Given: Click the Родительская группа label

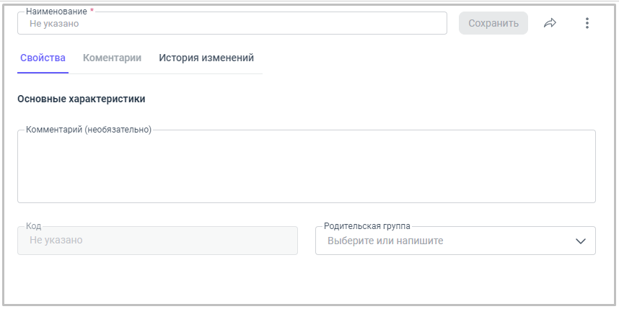Looking at the screenshot, I should (x=367, y=226).
